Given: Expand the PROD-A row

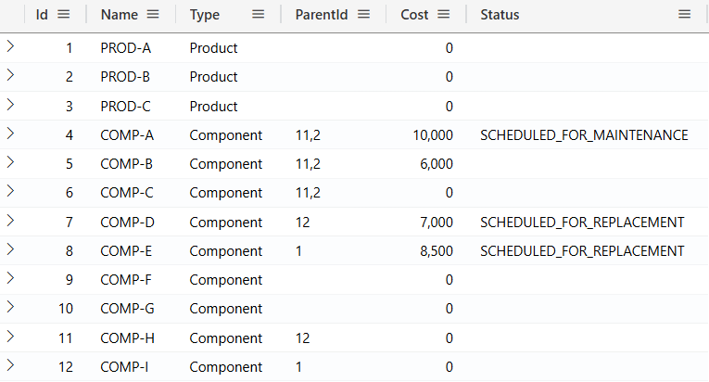Looking at the screenshot, I should tap(11, 46).
